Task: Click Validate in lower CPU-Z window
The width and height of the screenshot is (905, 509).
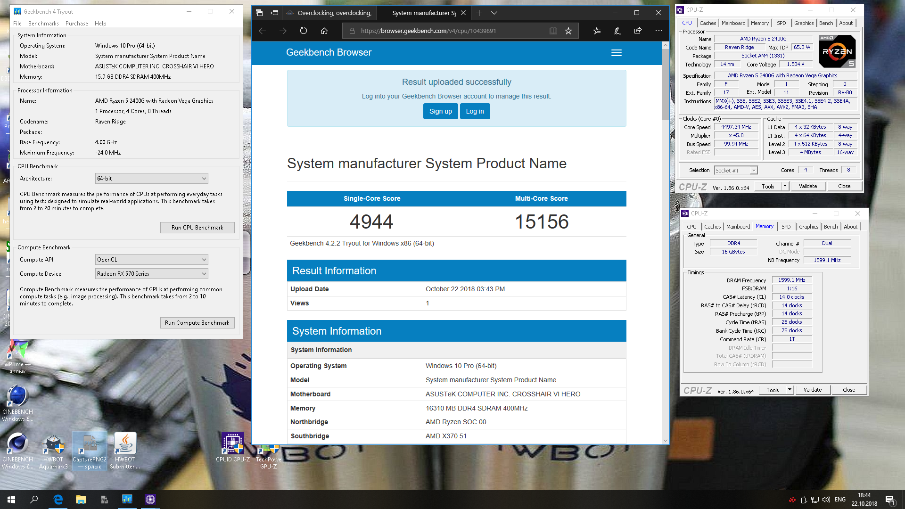Action: pos(813,390)
